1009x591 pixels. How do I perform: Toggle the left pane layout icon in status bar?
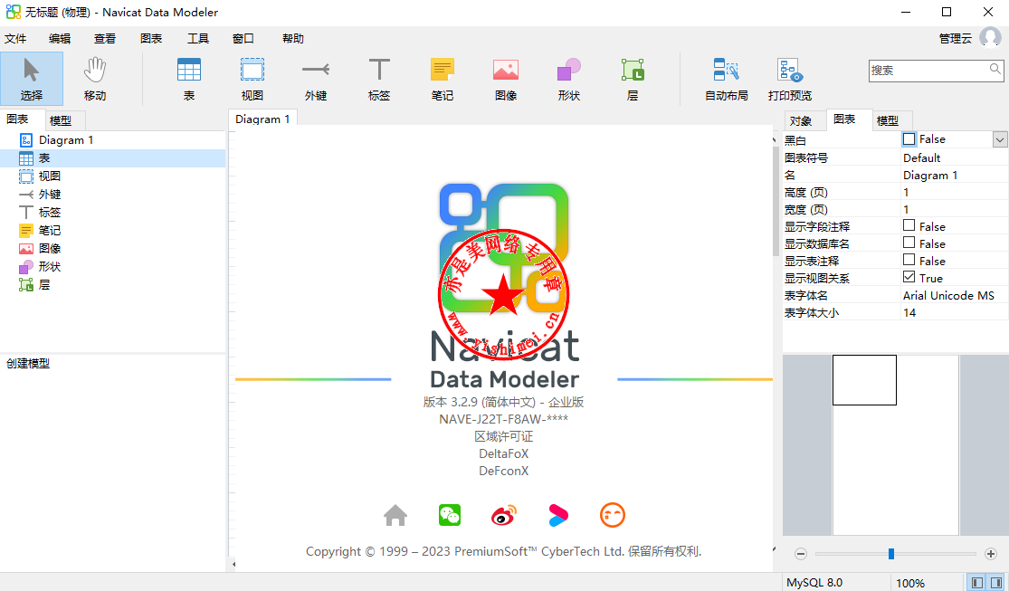click(977, 583)
